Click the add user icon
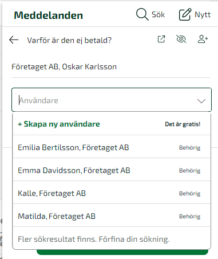The width and height of the screenshot is (218, 259). point(203,39)
